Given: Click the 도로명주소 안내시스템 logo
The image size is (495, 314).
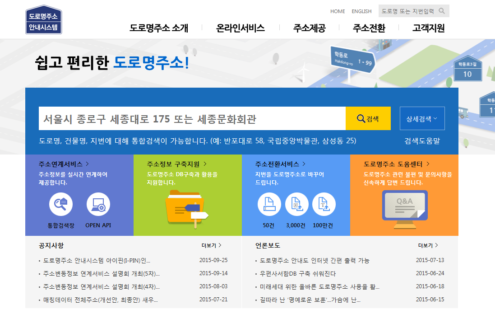Looking at the screenshot, I should click(43, 19).
